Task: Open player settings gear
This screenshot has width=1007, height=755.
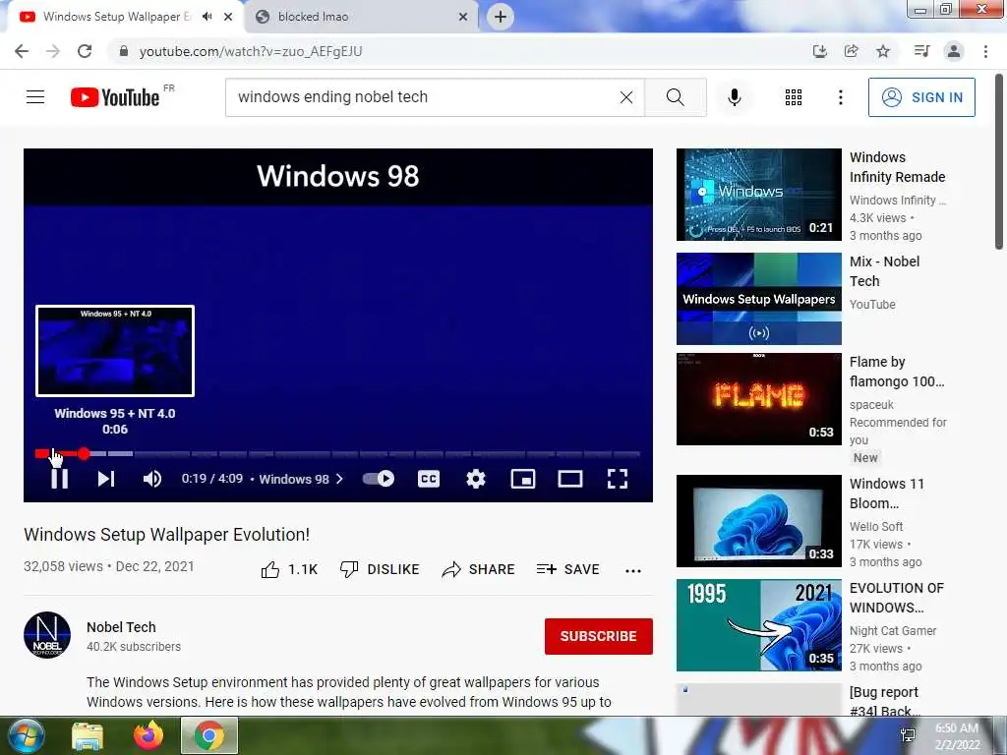Action: coord(475,479)
